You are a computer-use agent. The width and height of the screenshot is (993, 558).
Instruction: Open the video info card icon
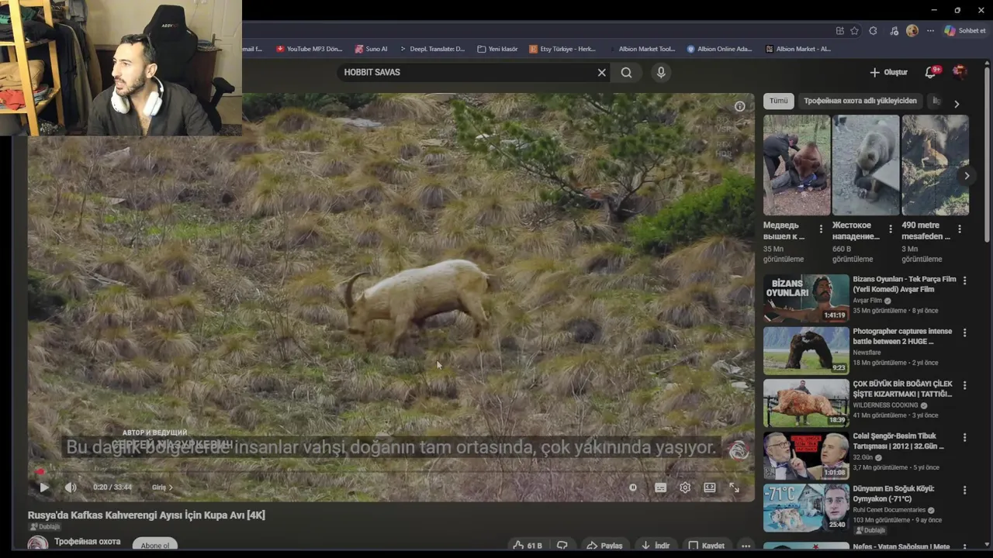[x=739, y=106]
